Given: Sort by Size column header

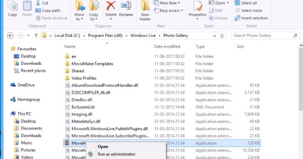Looking at the screenshot, I should point(240,47).
